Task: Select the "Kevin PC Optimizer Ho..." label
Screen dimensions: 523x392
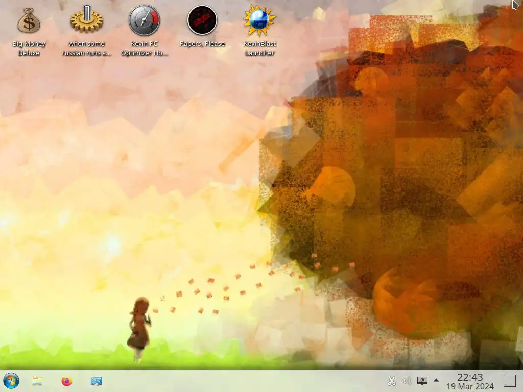Action: click(145, 48)
